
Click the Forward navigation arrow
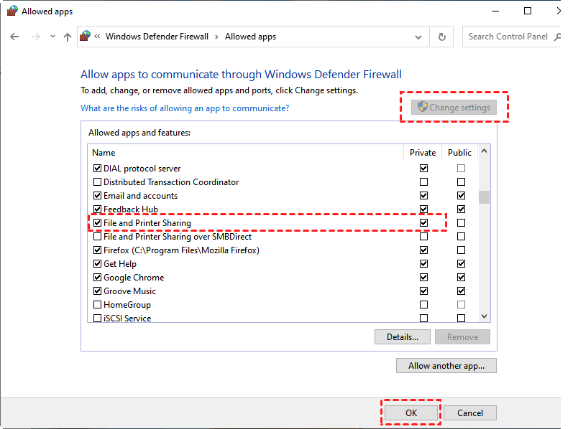(35, 37)
